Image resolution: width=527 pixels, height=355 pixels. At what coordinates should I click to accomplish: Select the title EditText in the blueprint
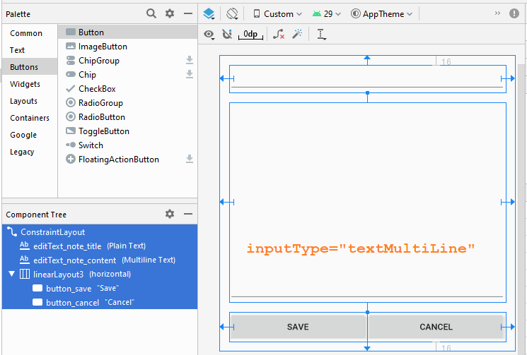[x=367, y=79]
